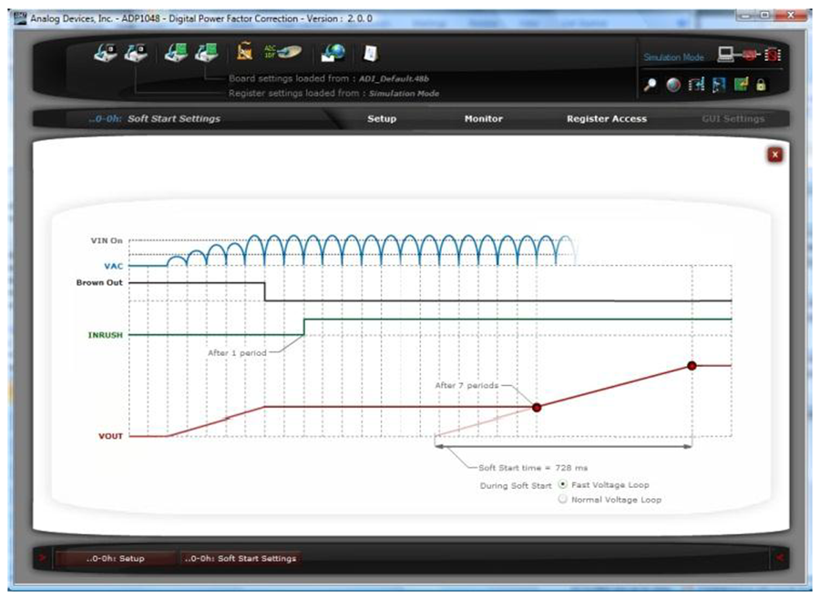
Task: Click the blue flag icon left of the green board
Action: 719,85
